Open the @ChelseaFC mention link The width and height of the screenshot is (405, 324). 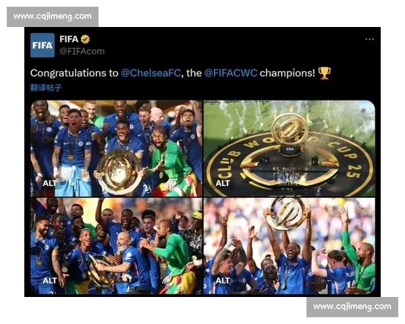click(x=151, y=73)
